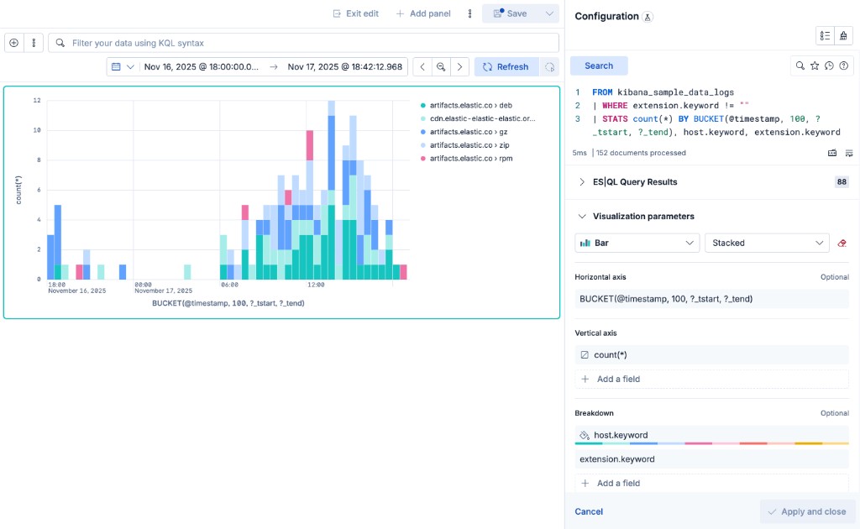The height and width of the screenshot is (529, 860).
Task: Select the Search tab in Configuration
Action: pyautogui.click(x=599, y=65)
